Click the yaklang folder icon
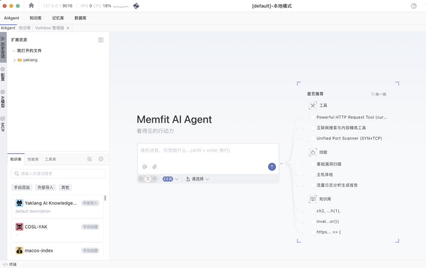 coord(20,60)
